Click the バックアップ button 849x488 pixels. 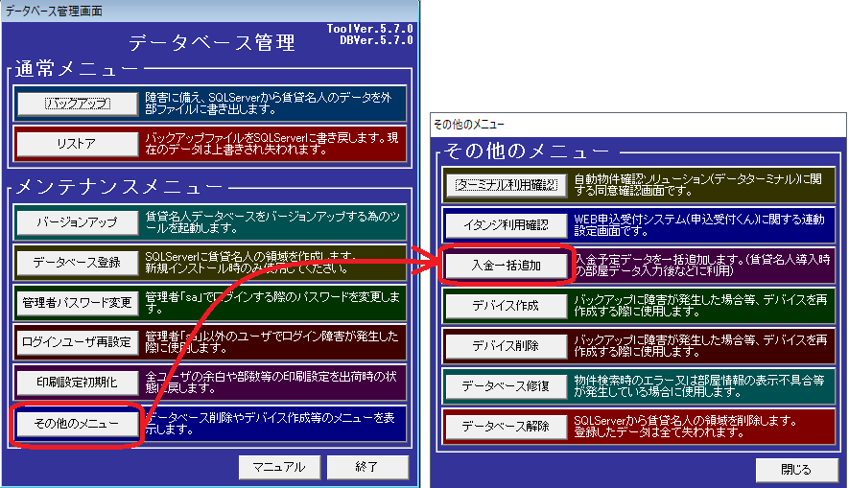click(x=77, y=104)
